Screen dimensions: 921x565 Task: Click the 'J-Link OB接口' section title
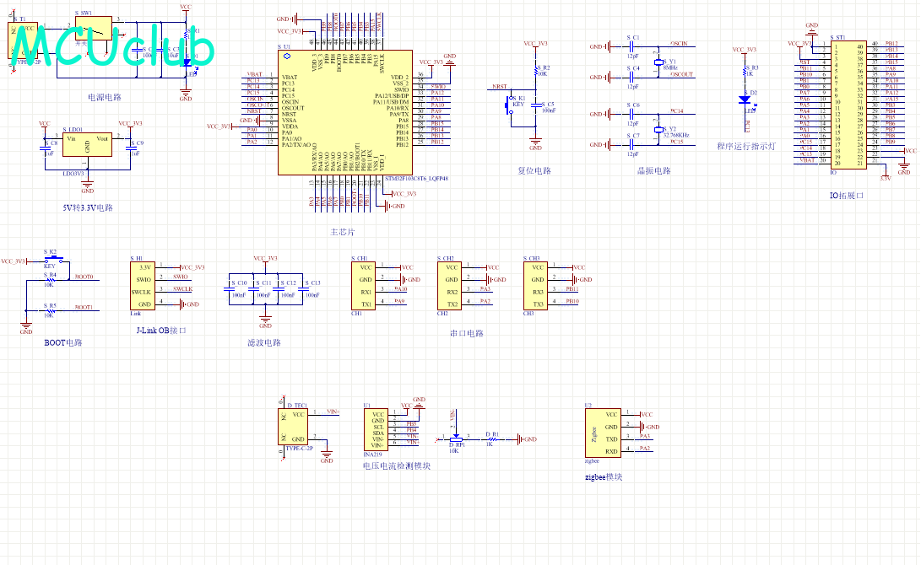click(x=161, y=331)
